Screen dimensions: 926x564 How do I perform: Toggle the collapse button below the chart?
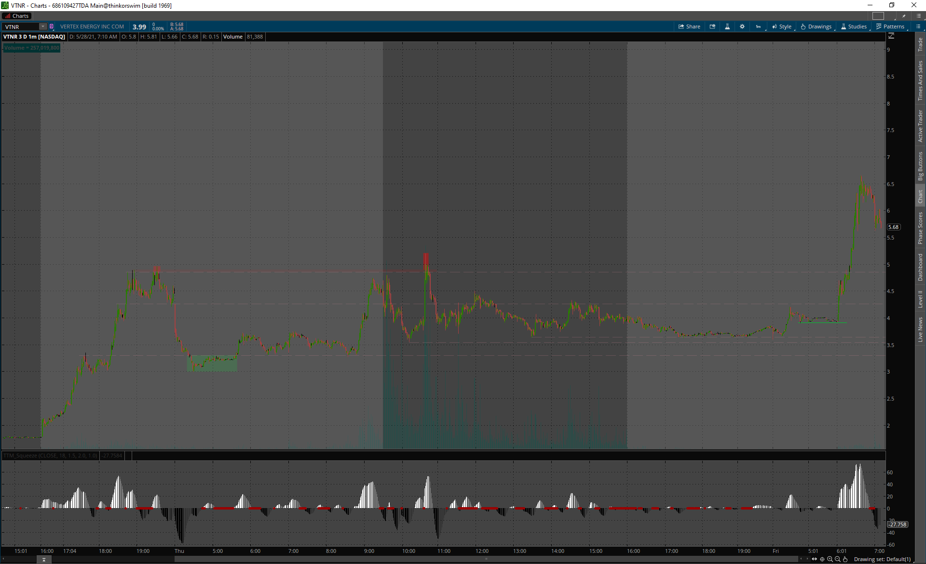[x=44, y=559]
